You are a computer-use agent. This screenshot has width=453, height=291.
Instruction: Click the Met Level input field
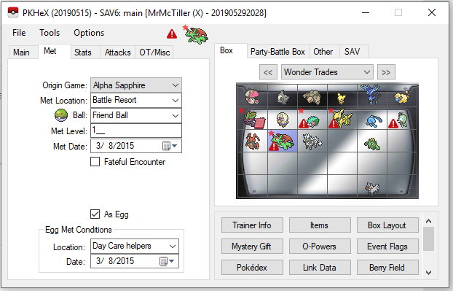click(136, 131)
